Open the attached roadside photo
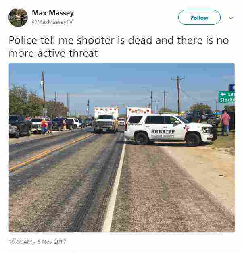The height and width of the screenshot is (253, 242). 122,147
